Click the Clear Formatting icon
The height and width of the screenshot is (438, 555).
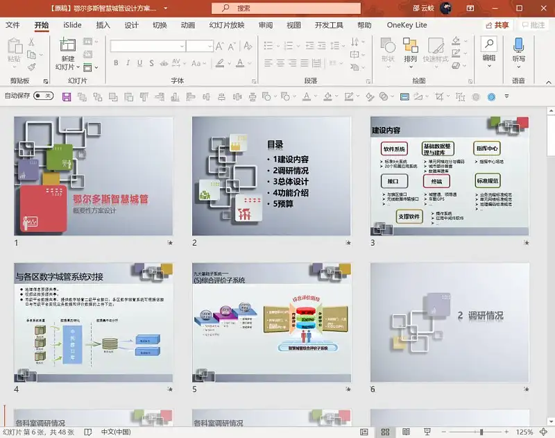(248, 46)
